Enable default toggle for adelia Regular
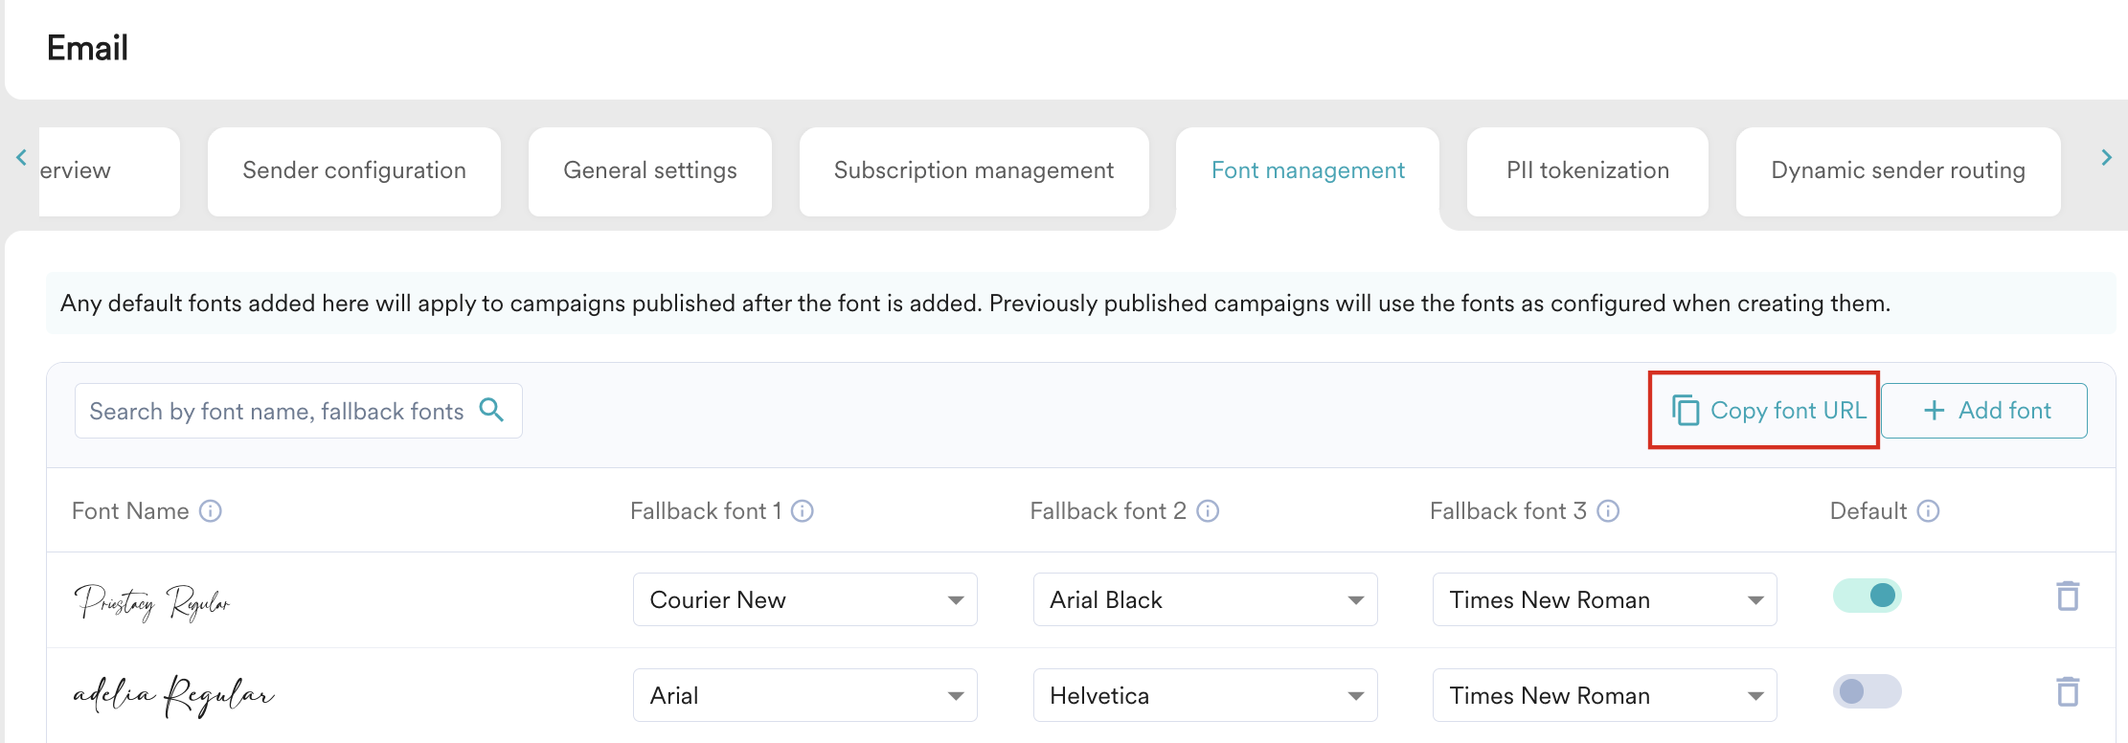Image resolution: width=2128 pixels, height=743 pixels. tap(1867, 691)
